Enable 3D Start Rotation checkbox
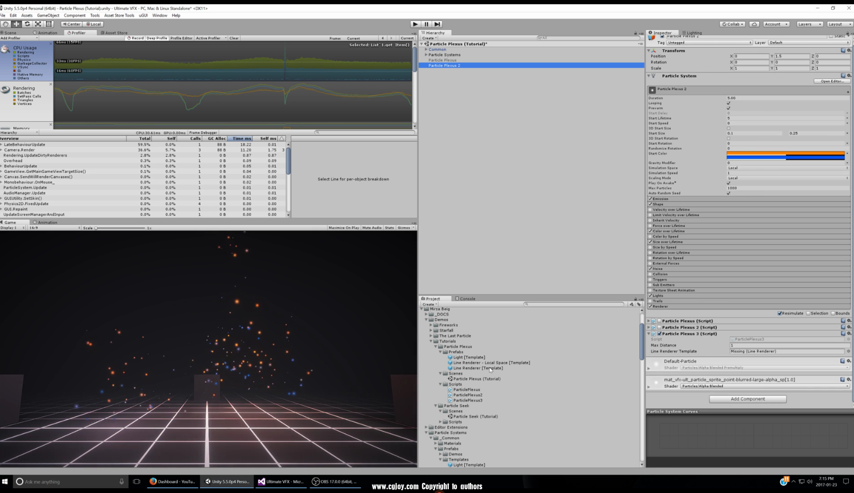Viewport: 854px width, 493px height. point(729,138)
